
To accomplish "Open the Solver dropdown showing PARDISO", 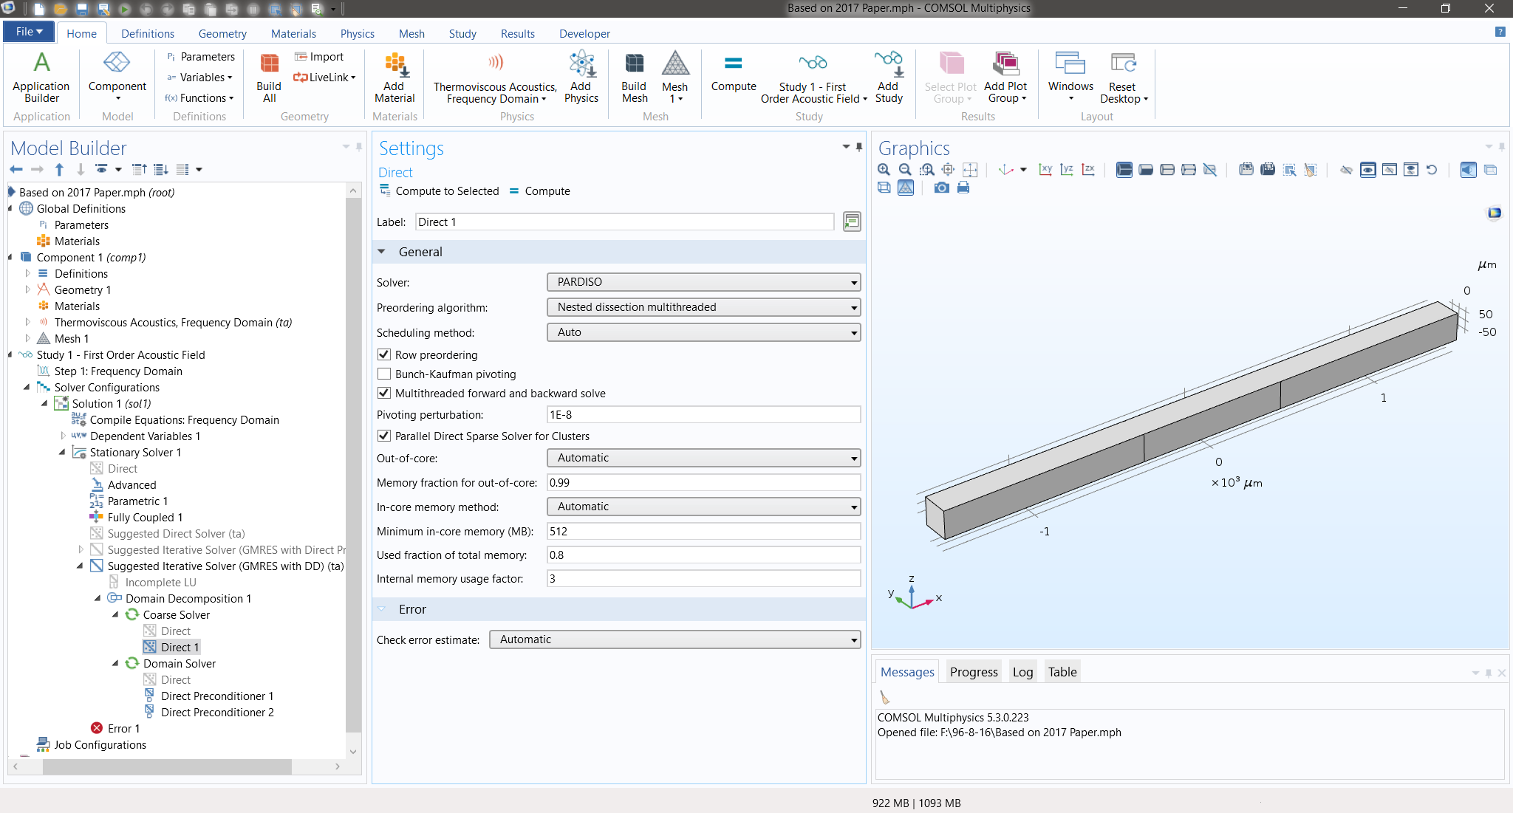I will click(x=703, y=282).
